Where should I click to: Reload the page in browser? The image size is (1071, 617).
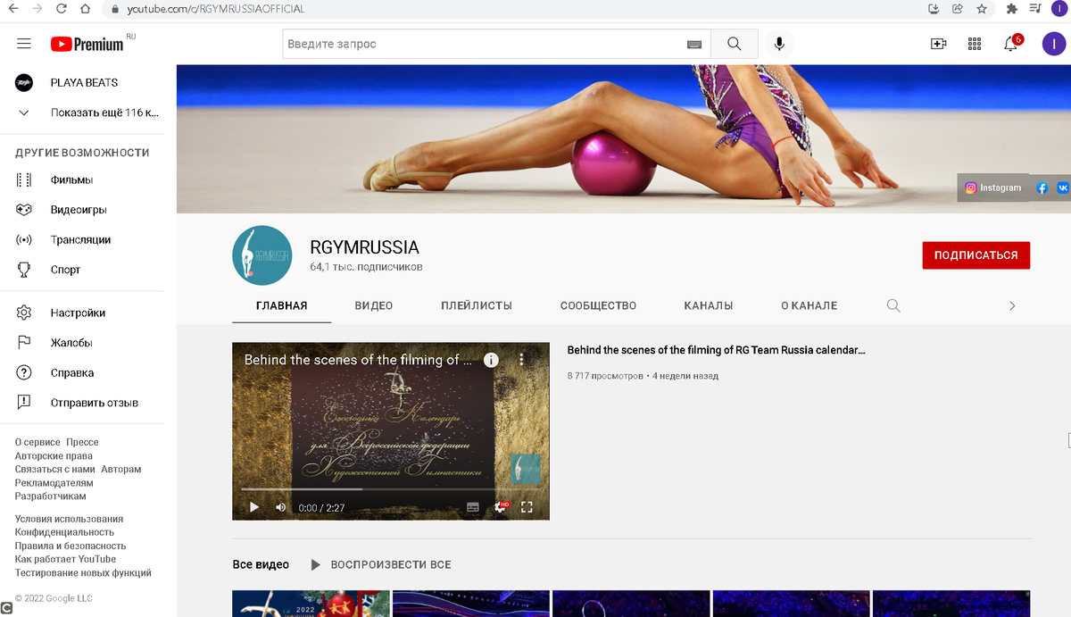pos(61,9)
